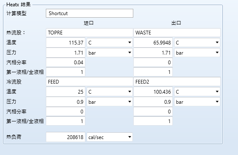Expand cold inlet pressure unit dropdown
Viewport: 238px width, 155px height.
[x=110, y=102]
